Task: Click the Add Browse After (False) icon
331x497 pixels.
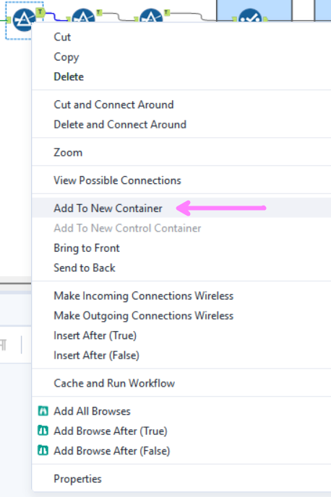Action: [43, 450]
